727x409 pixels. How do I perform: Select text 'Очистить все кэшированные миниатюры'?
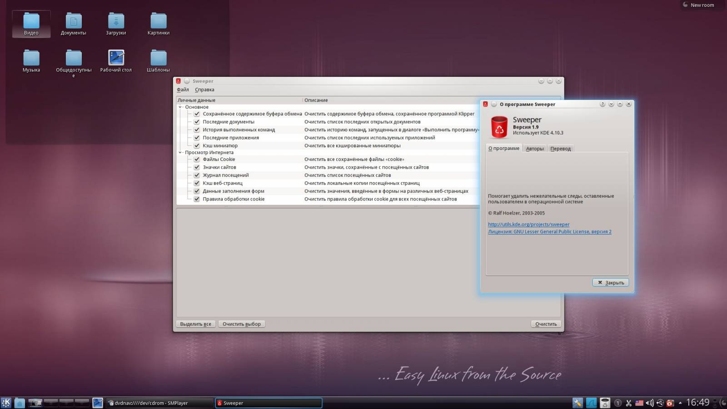click(353, 146)
